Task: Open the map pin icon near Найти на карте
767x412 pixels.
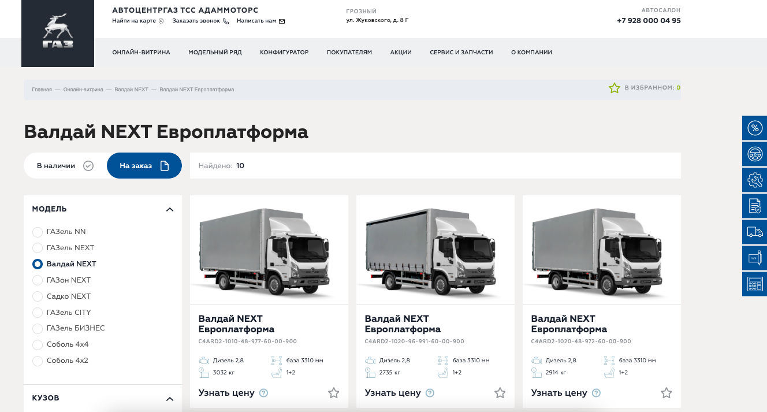Action: 161,21
